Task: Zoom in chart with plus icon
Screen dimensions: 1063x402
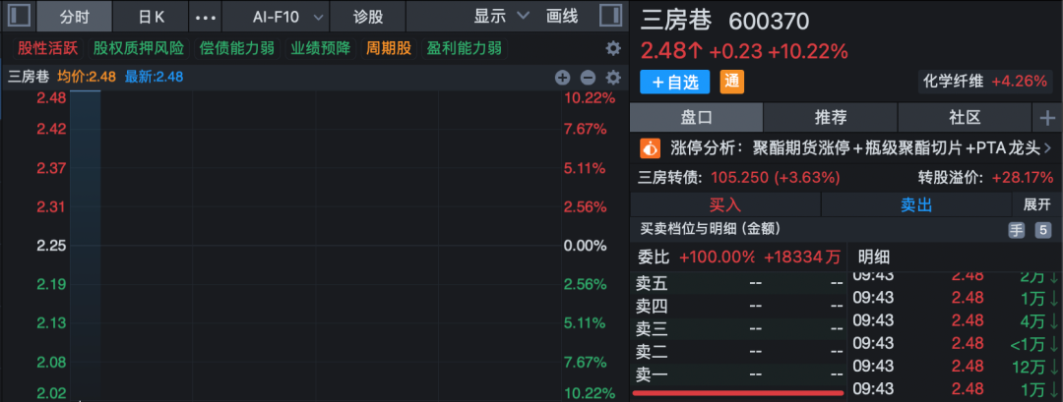Action: point(562,78)
